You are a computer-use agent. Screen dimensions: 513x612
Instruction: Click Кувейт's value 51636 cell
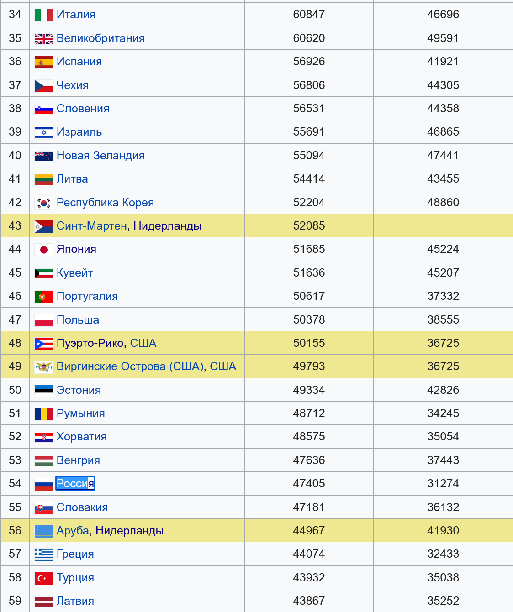(x=309, y=273)
